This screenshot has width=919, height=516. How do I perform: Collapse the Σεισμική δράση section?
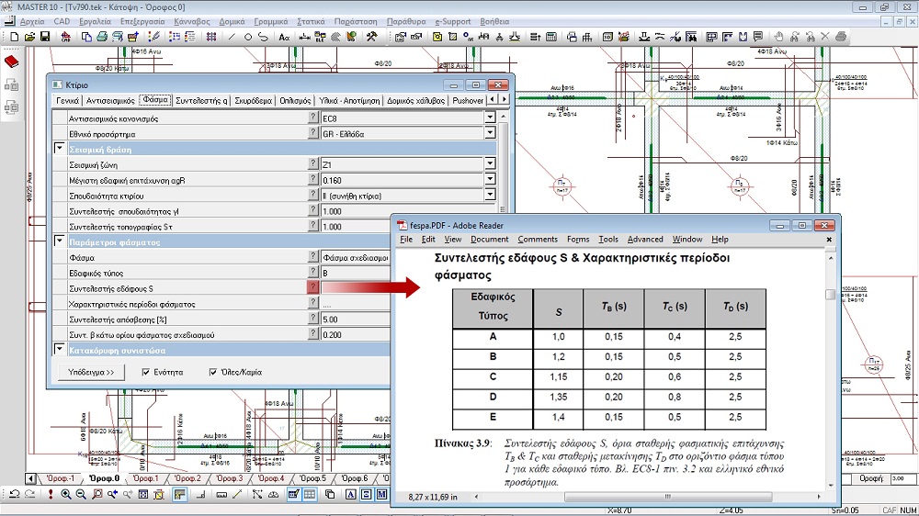pyautogui.click(x=59, y=148)
